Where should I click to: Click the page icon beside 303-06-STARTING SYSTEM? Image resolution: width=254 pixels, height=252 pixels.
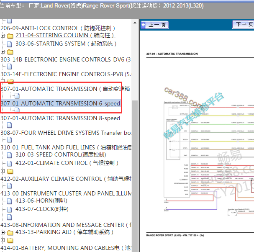pyautogui.click(x=10, y=44)
